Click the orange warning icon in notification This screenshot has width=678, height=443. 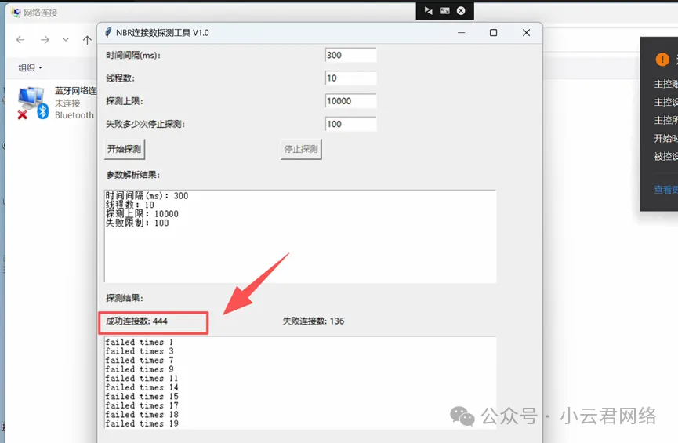[x=663, y=60]
